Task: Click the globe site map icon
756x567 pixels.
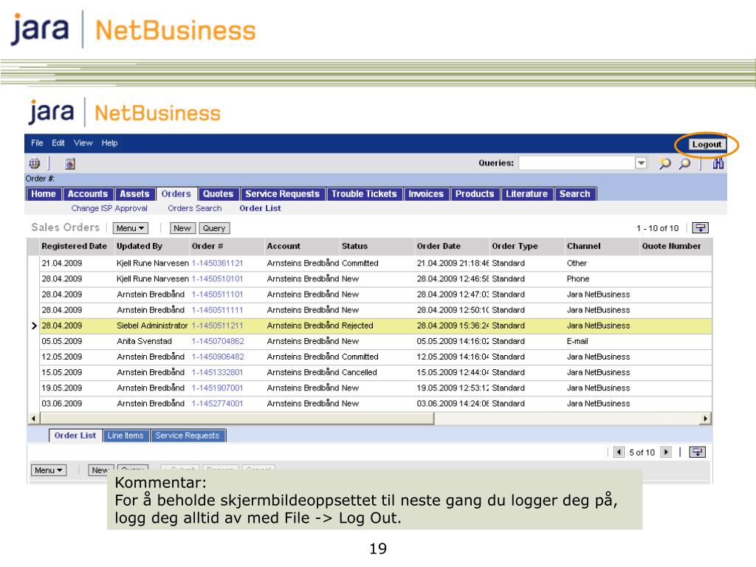Action: (34, 163)
